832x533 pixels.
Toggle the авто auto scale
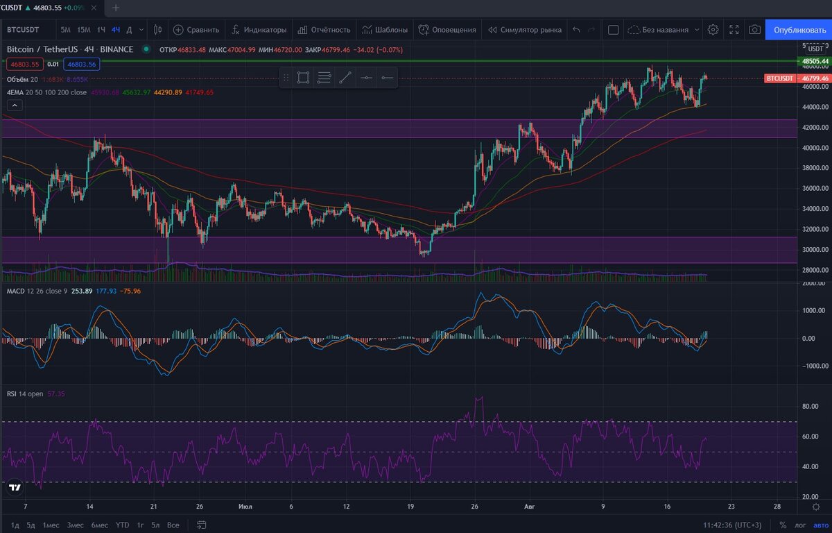[x=820, y=525]
